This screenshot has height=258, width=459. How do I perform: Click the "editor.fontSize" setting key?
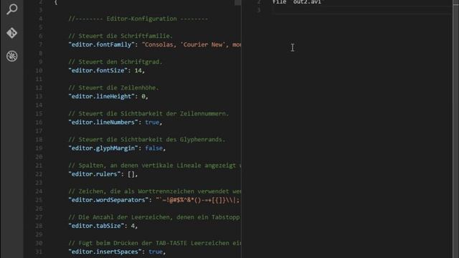click(x=98, y=70)
